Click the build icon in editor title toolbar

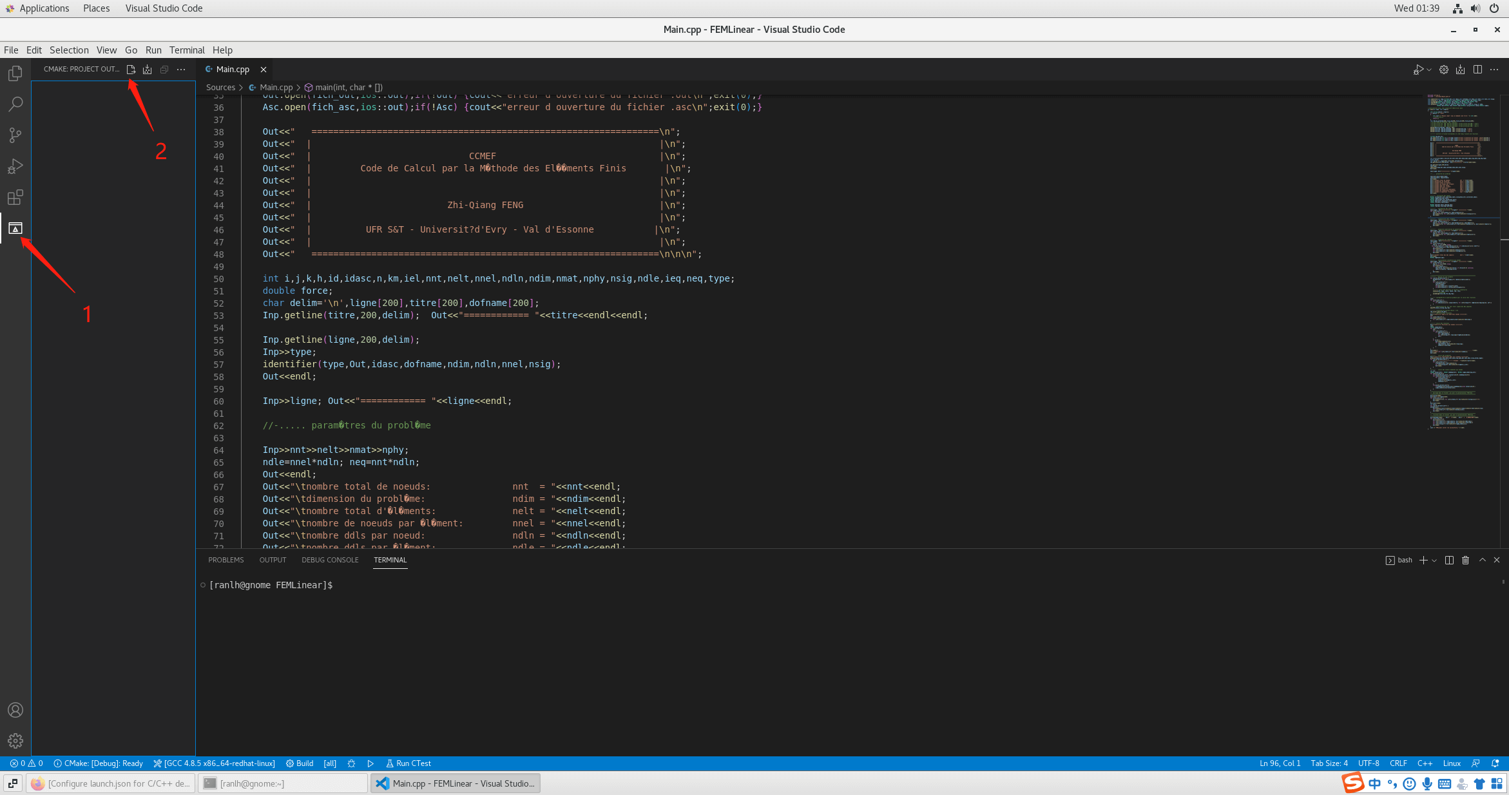(1461, 70)
